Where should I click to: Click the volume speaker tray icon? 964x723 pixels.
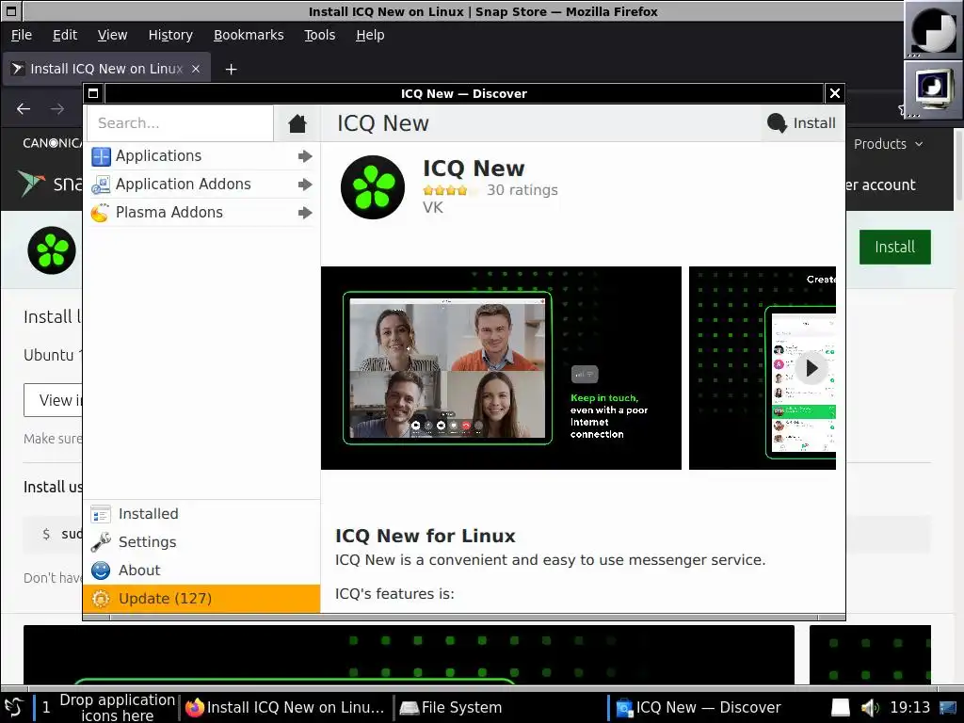point(869,708)
